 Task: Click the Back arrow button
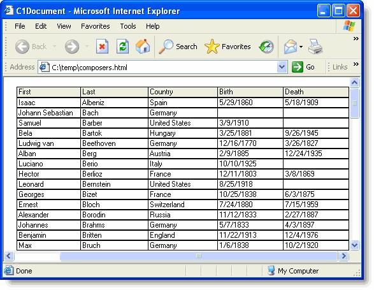[31, 47]
